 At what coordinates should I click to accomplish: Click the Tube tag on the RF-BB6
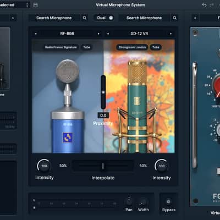[x=86, y=47]
